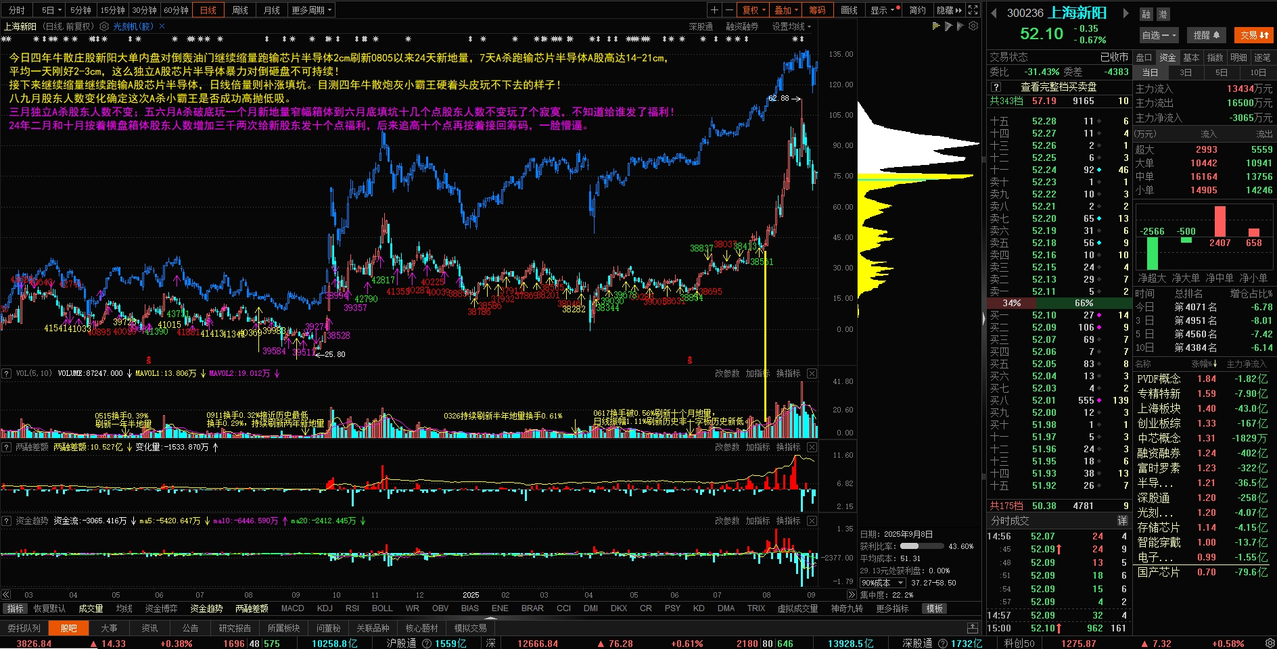Open chart settings gear next to 上海新阳
Viewport: 1277px width, 649px height.
tap(103, 26)
